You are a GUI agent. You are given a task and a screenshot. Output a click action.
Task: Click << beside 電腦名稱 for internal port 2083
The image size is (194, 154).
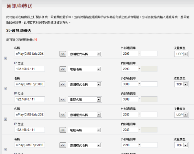click(63, 130)
